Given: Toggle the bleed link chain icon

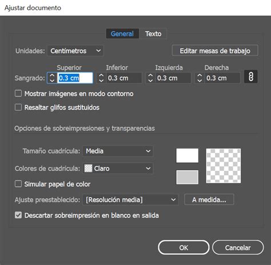Looking at the screenshot, I should [251, 77].
